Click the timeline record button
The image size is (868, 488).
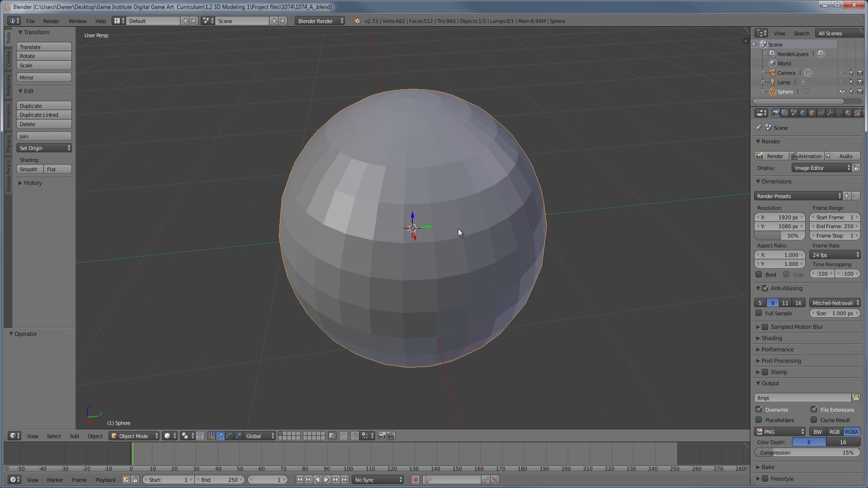point(415,480)
